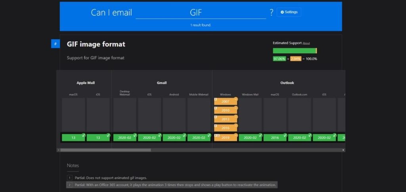Select Outlook Windows 2010 partial support cell
The width and height of the screenshot is (406, 192).
click(226, 110)
